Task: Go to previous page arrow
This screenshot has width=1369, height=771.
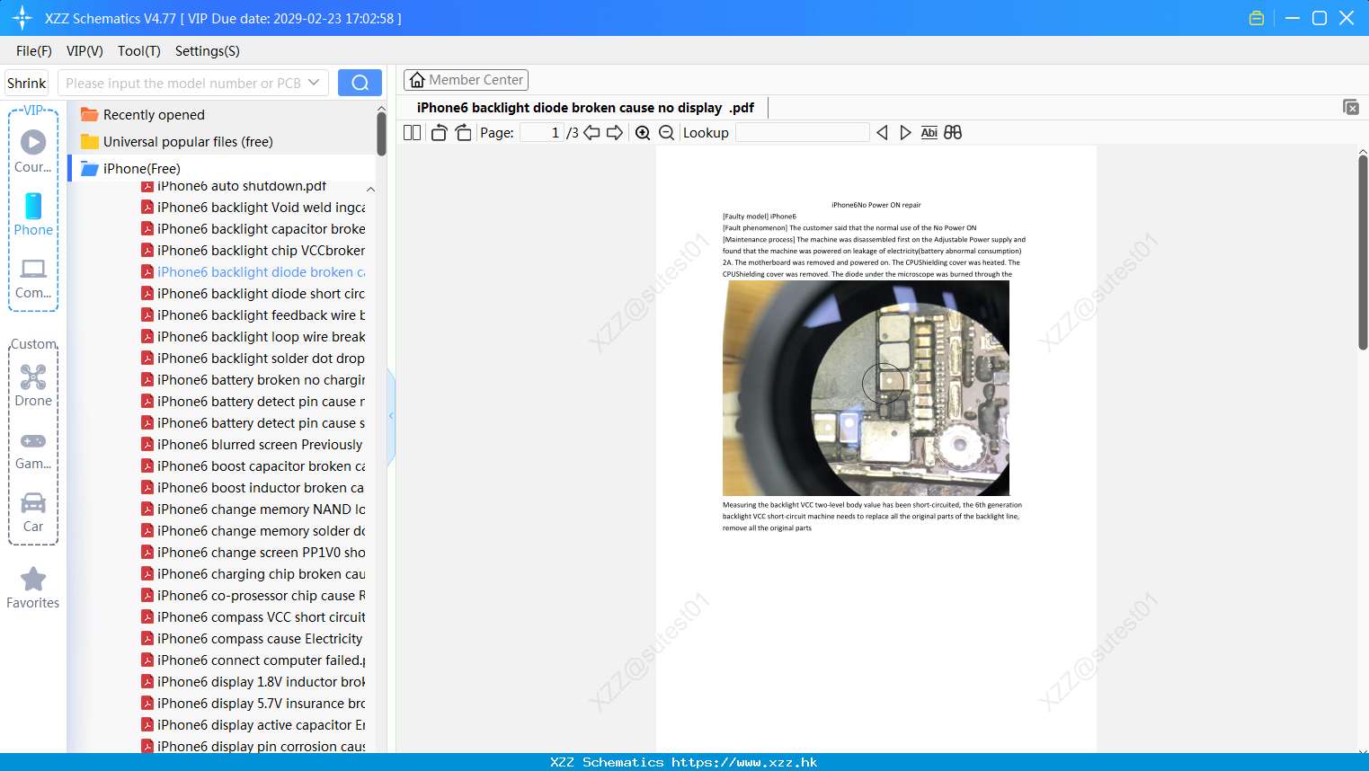Action: pyautogui.click(x=591, y=132)
